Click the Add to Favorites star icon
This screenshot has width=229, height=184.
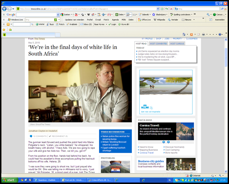coord(10,30)
